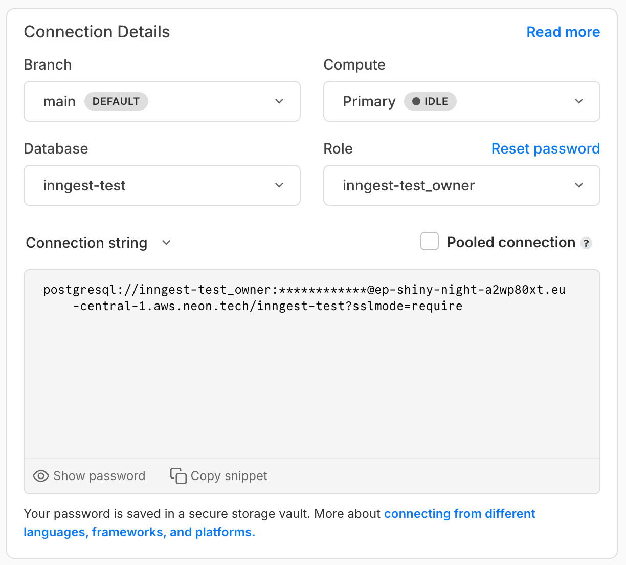Click the Connection Details heading
Image resolution: width=626 pixels, height=565 pixels.
click(x=97, y=32)
